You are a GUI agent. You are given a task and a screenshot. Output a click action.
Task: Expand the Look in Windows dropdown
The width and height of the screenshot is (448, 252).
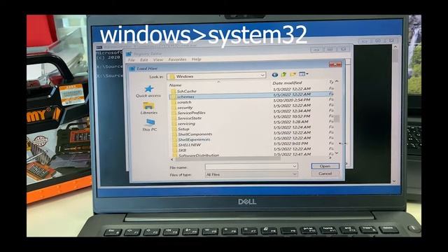pyautogui.click(x=262, y=76)
